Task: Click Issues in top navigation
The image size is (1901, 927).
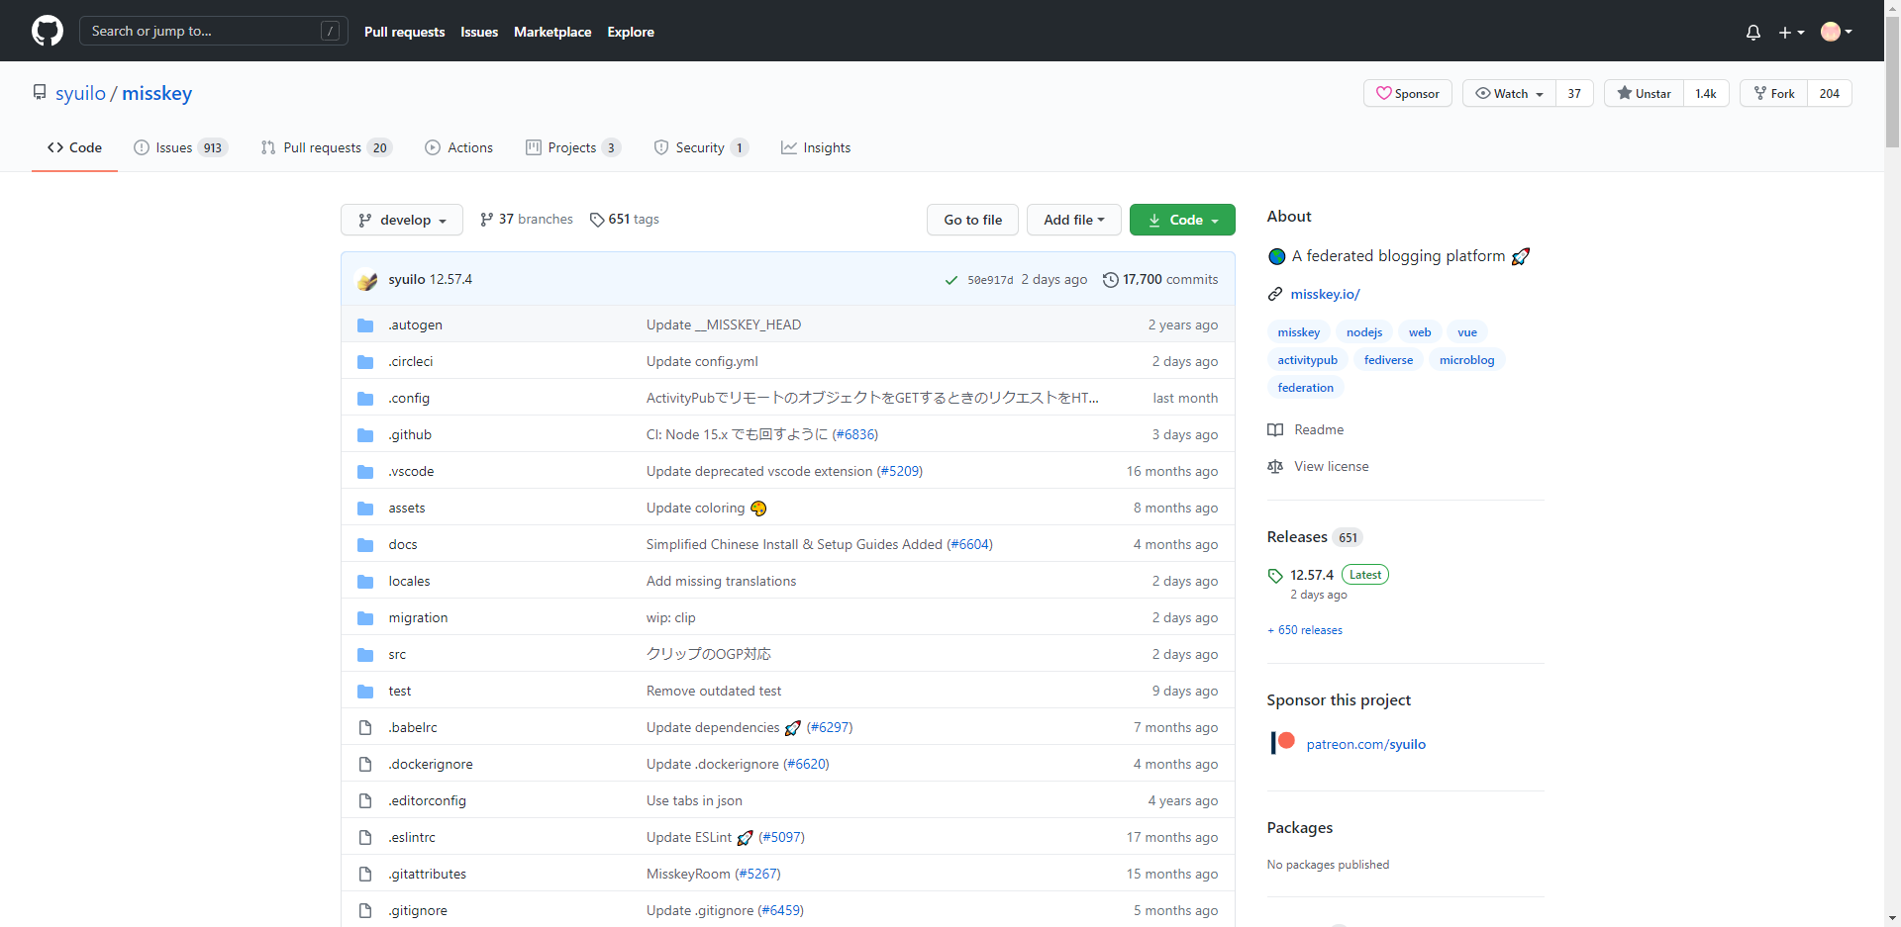Action: click(x=479, y=32)
